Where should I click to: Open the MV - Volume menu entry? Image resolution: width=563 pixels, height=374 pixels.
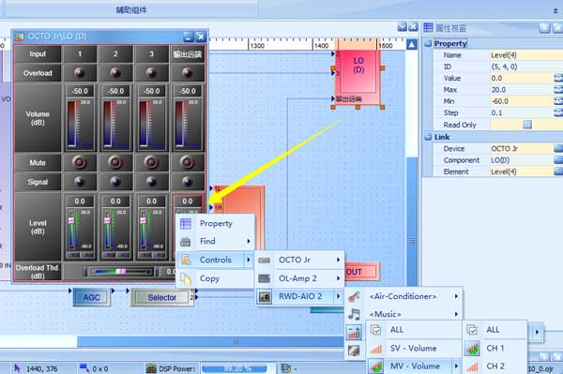[x=415, y=367]
